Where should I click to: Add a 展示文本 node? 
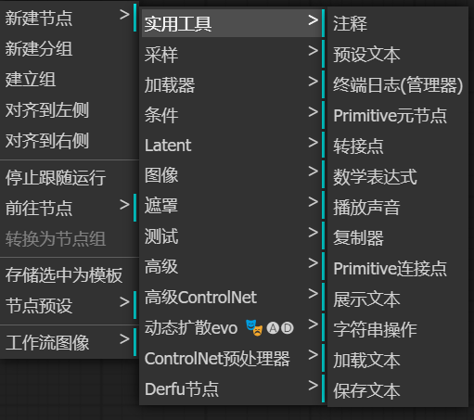(398, 299)
